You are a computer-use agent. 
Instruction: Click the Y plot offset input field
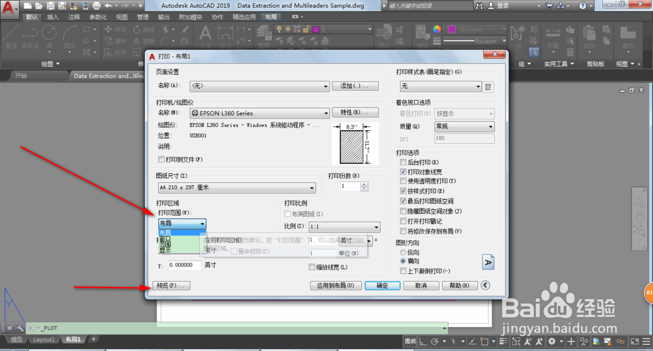(185, 265)
